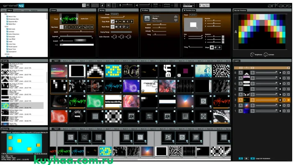The width and height of the screenshot is (293, 165).
Task: Toggle the A button on layer 1
Action: pyautogui.click(x=241, y=111)
